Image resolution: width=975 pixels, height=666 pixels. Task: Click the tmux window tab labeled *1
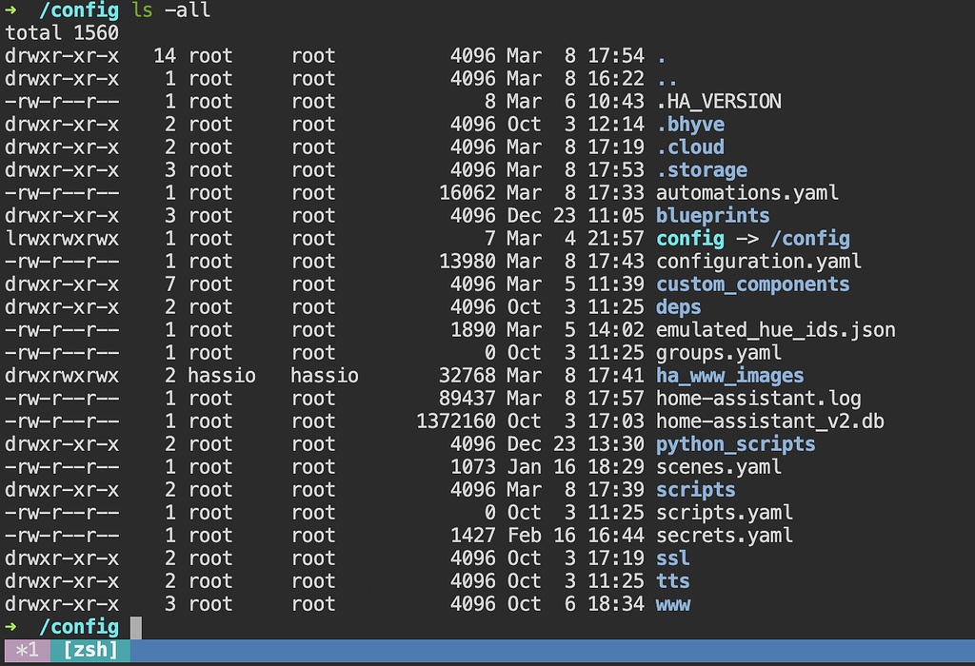click(27, 651)
